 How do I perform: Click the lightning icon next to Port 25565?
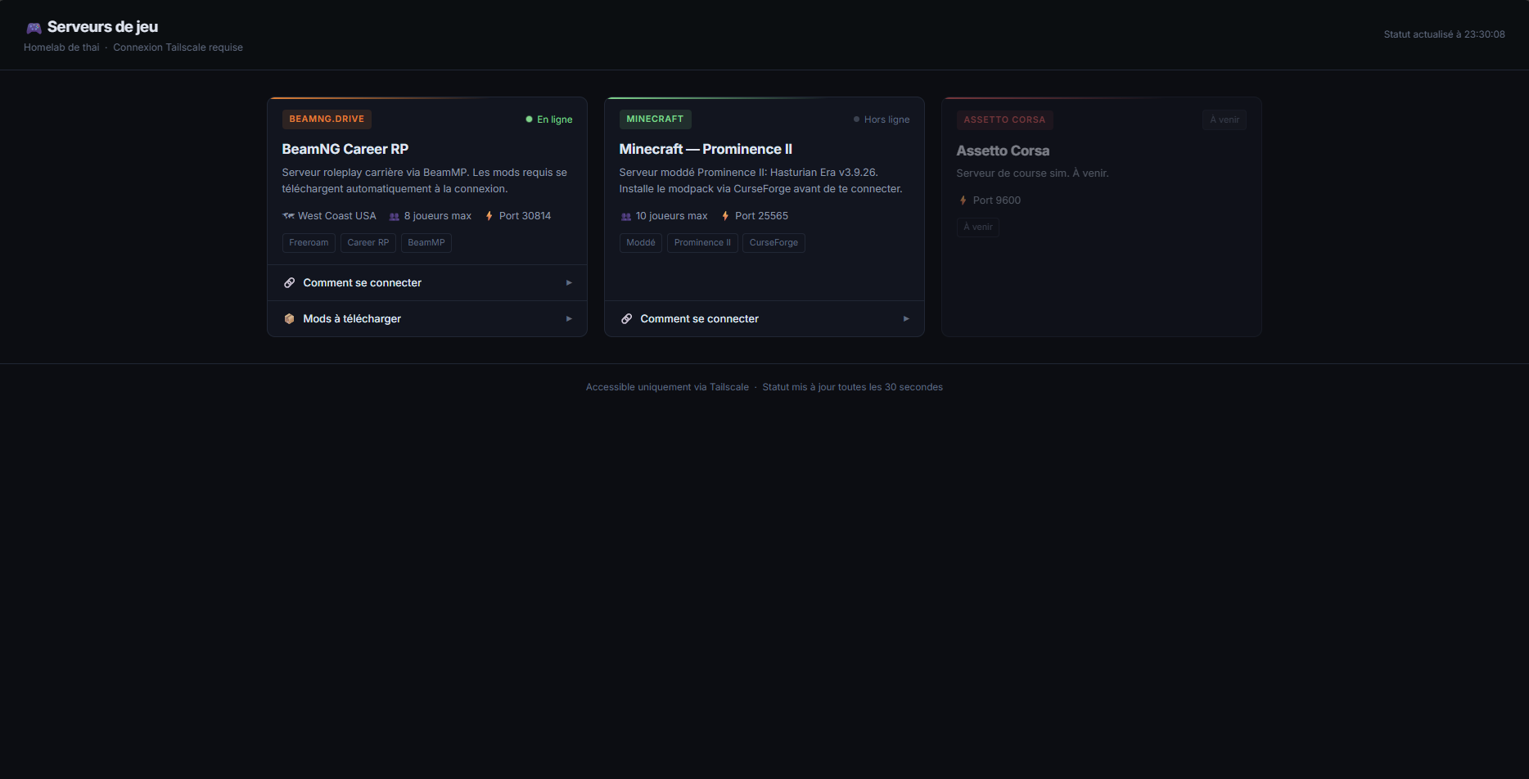pos(725,216)
